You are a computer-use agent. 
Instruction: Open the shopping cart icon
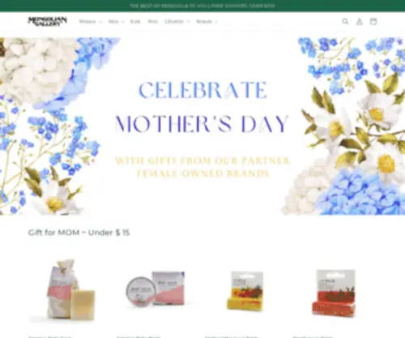(x=373, y=21)
